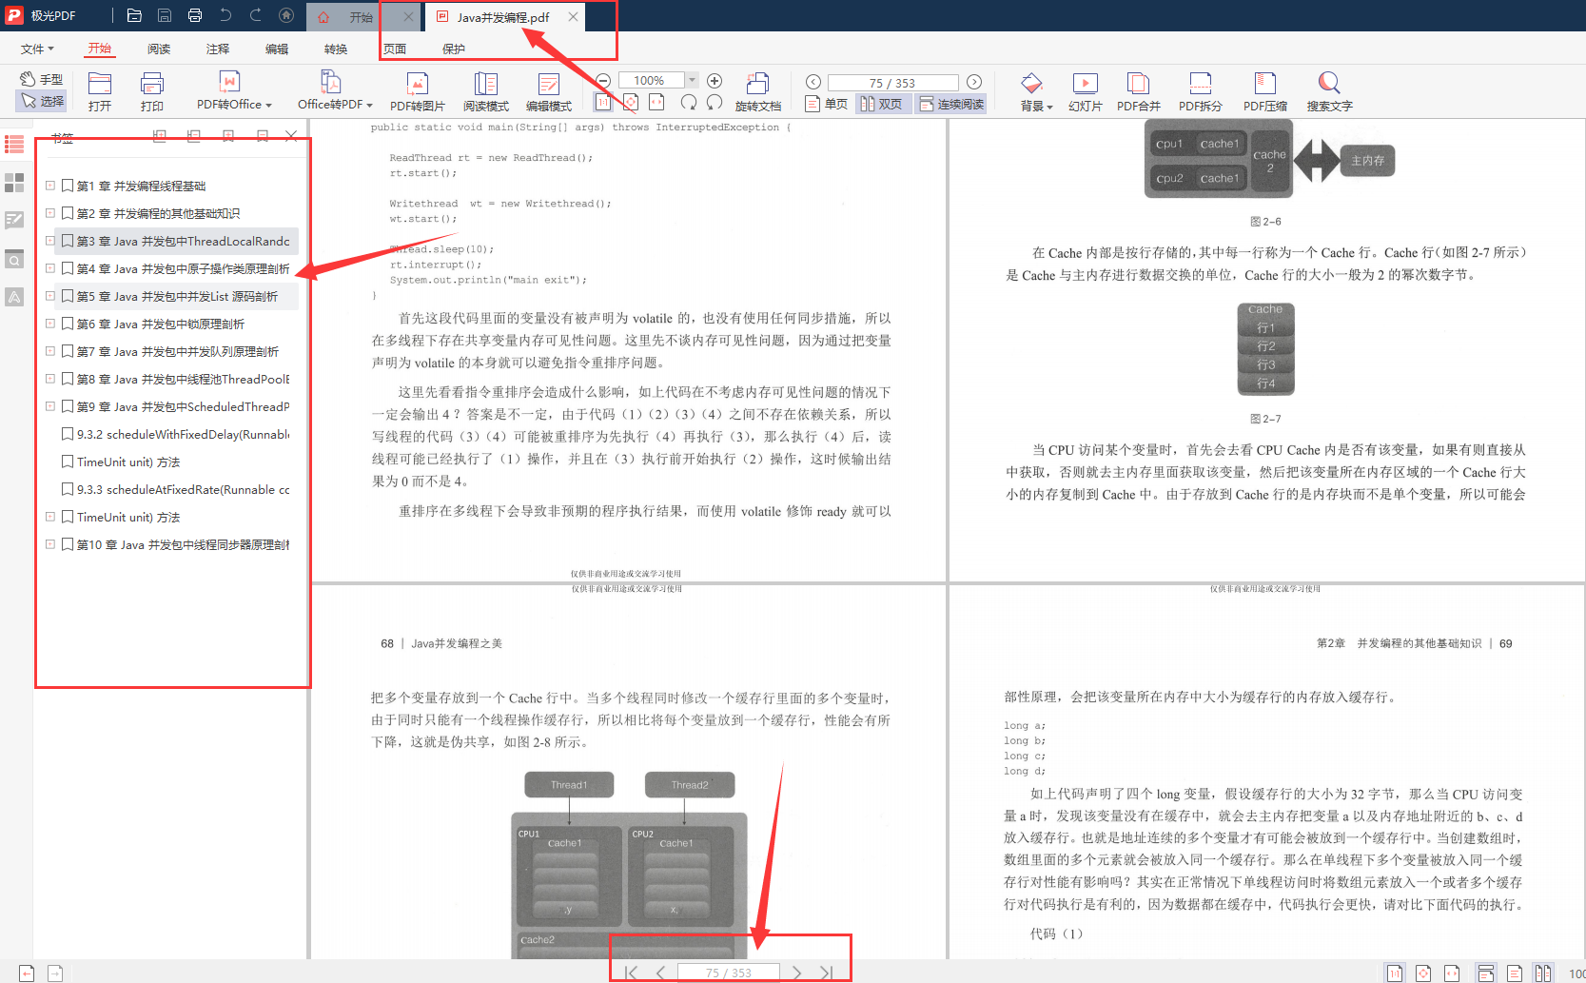This screenshot has width=1586, height=983.
Task: Open the zoom percentage dropdown
Action: pyautogui.click(x=692, y=80)
